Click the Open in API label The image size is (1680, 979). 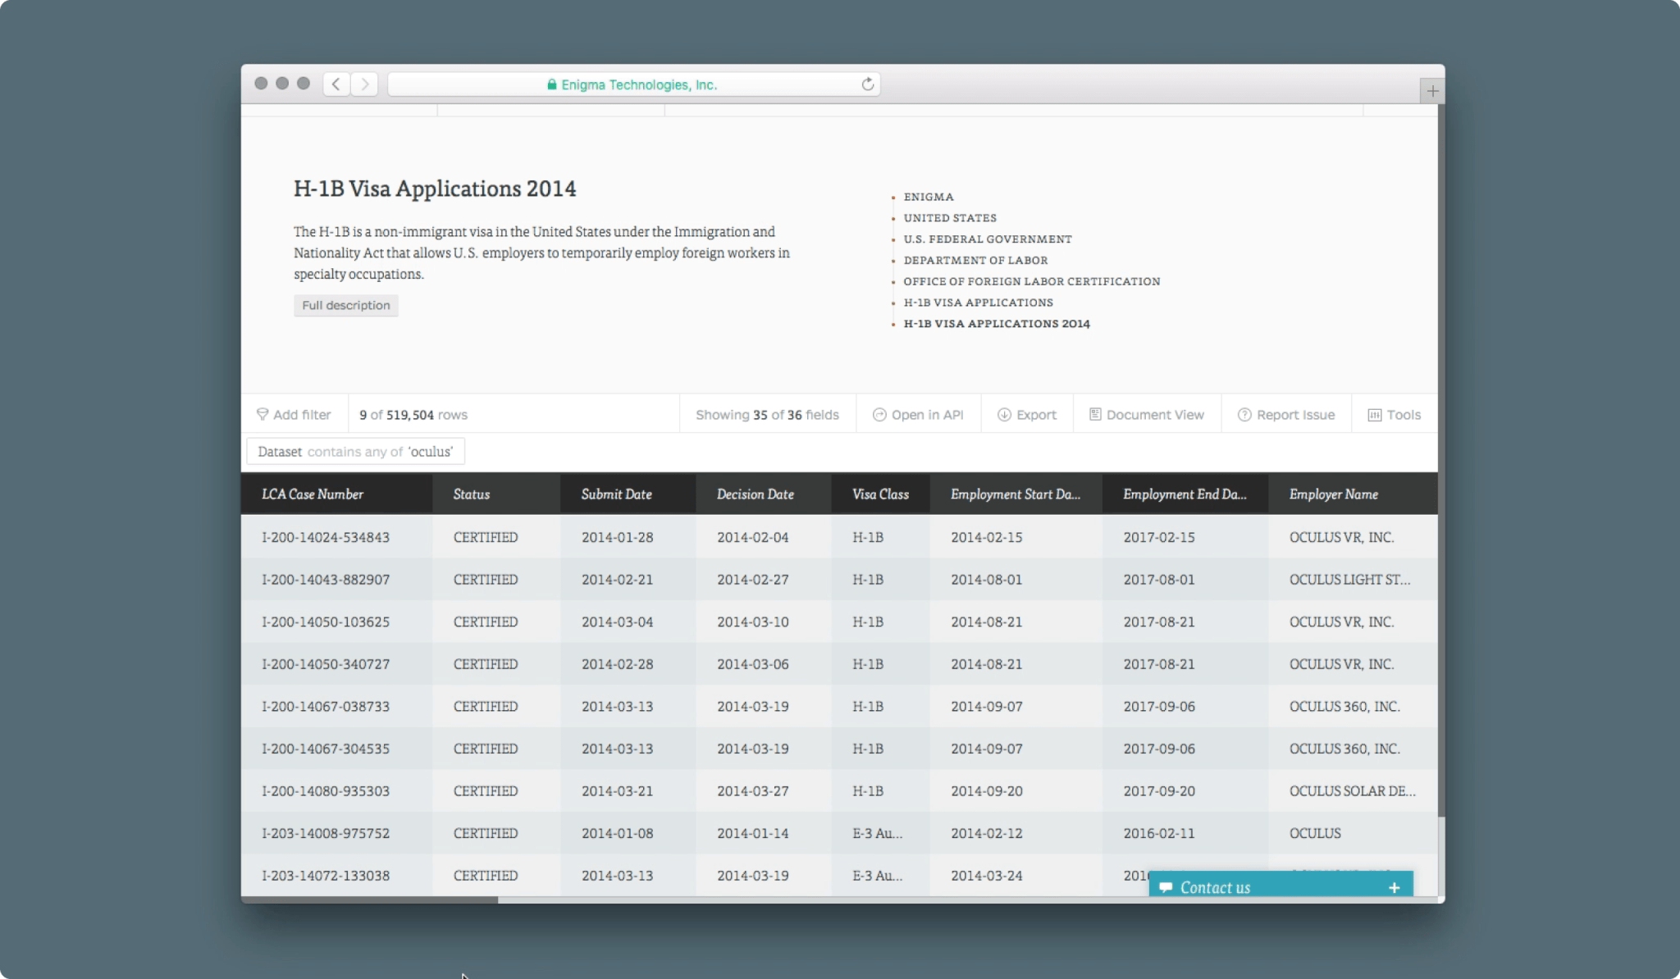click(927, 415)
